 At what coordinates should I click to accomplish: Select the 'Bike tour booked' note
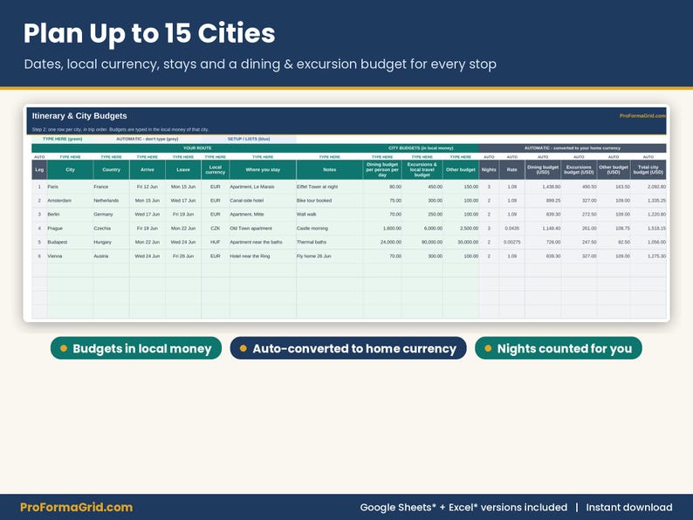pos(329,201)
